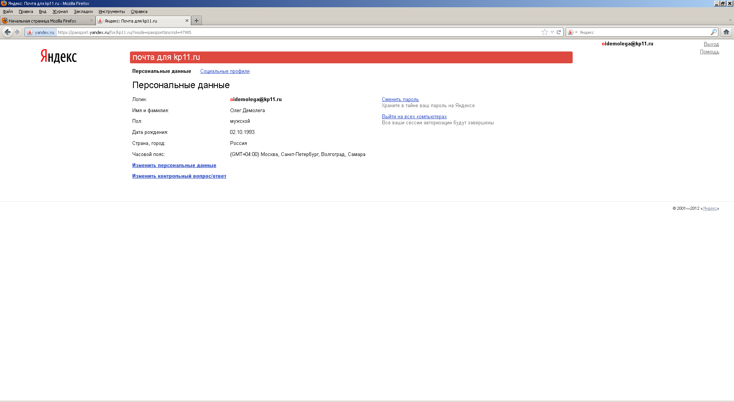734x402 pixels.
Task: Open the Социальные профили link
Action: [225, 71]
